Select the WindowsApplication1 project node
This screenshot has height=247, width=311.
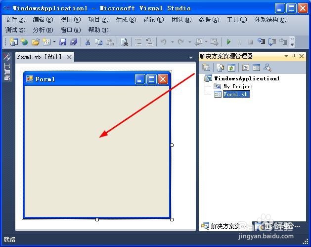click(247, 78)
